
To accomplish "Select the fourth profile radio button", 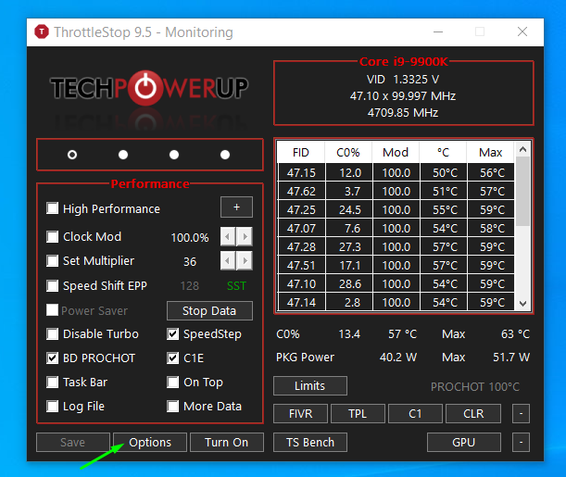I will (225, 155).
